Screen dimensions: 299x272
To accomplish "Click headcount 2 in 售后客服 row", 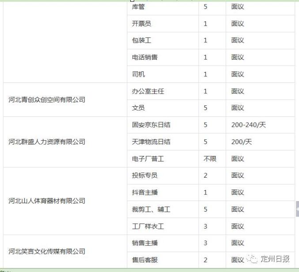I will pyautogui.click(x=205, y=260).
